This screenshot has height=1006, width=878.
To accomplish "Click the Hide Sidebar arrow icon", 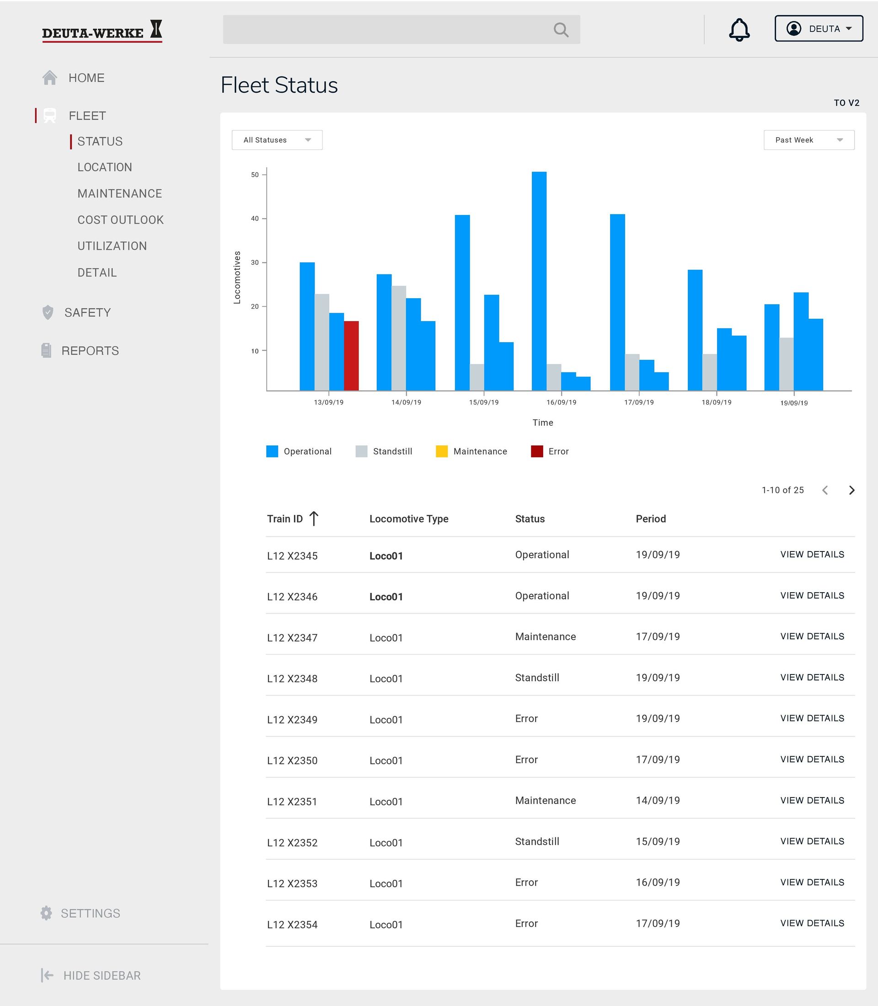I will pyautogui.click(x=47, y=975).
